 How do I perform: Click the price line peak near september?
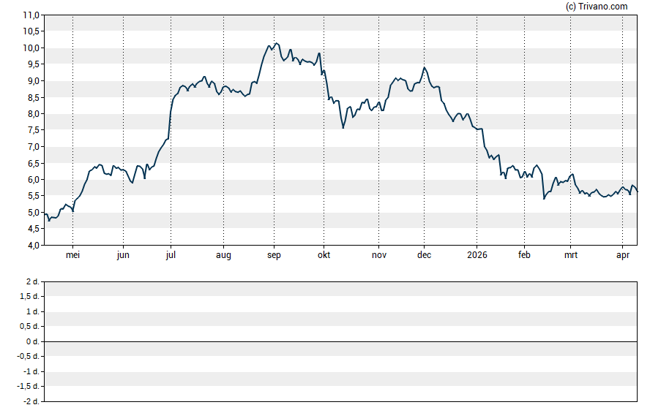point(275,43)
